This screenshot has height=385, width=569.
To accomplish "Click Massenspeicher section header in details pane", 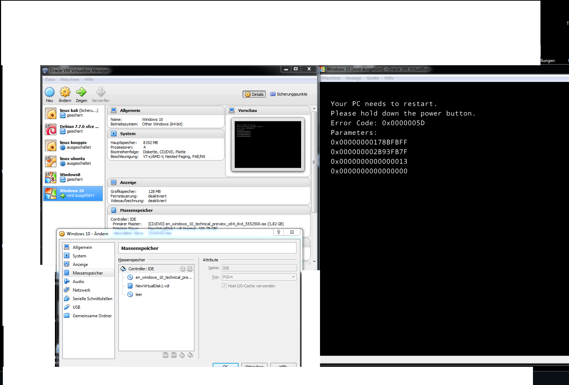I will pos(209,210).
